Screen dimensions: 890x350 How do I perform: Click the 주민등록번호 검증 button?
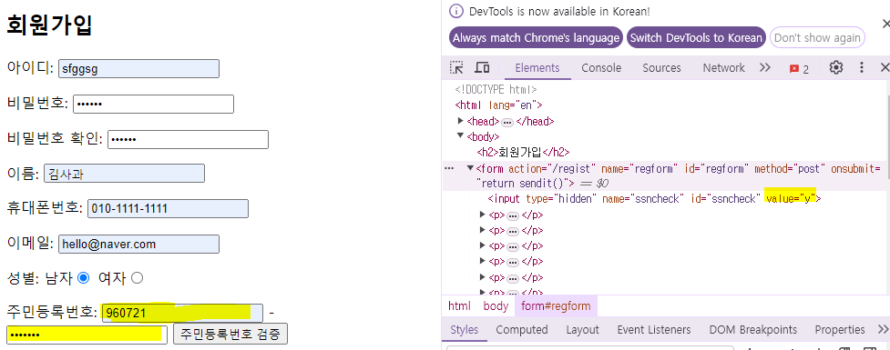point(230,335)
